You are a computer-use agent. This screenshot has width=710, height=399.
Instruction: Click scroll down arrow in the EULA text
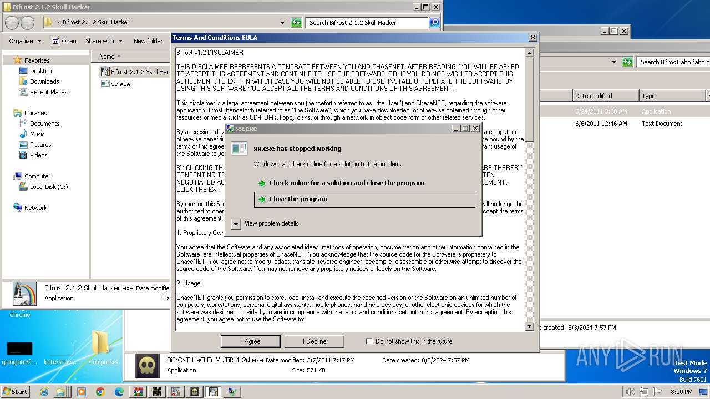coord(530,326)
